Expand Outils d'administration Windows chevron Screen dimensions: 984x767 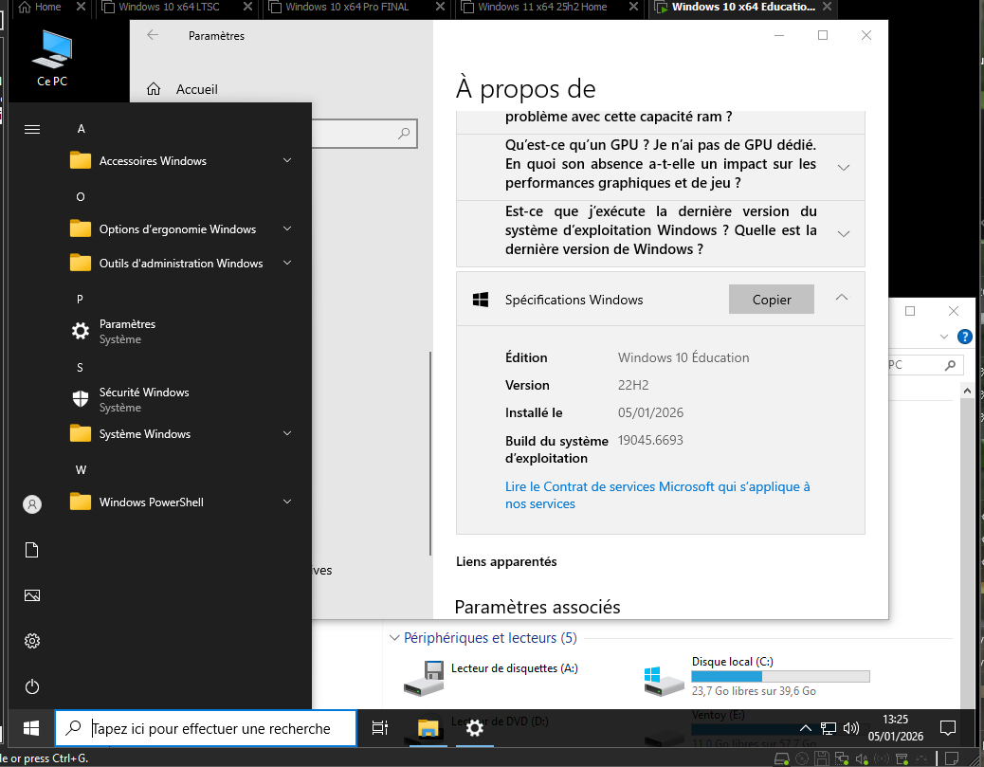tap(287, 263)
